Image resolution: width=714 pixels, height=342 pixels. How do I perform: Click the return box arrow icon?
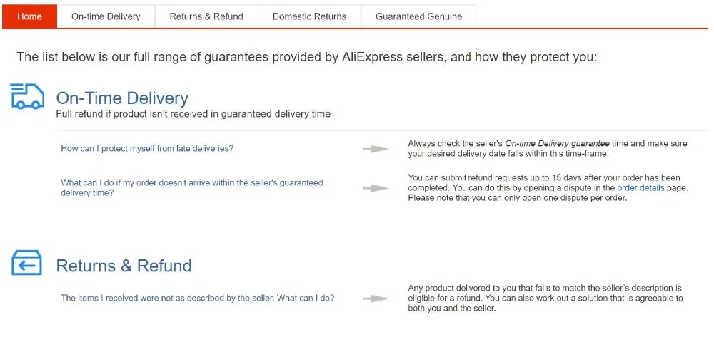click(x=26, y=263)
